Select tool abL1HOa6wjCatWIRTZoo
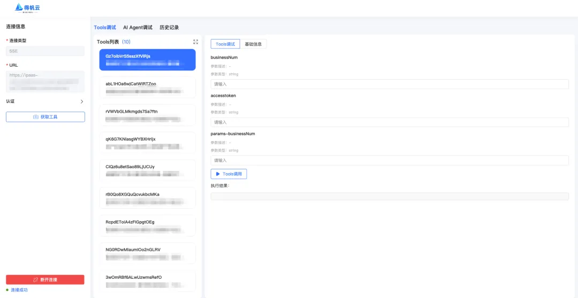Viewport: 578px width, 298px height. [148, 87]
